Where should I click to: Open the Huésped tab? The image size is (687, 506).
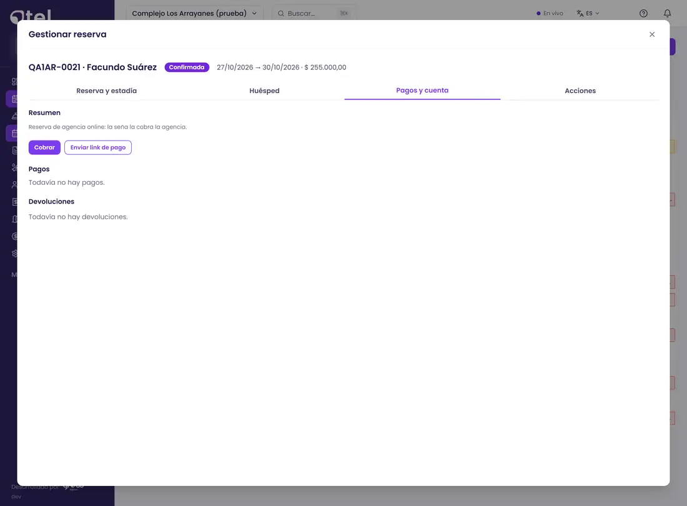264,91
